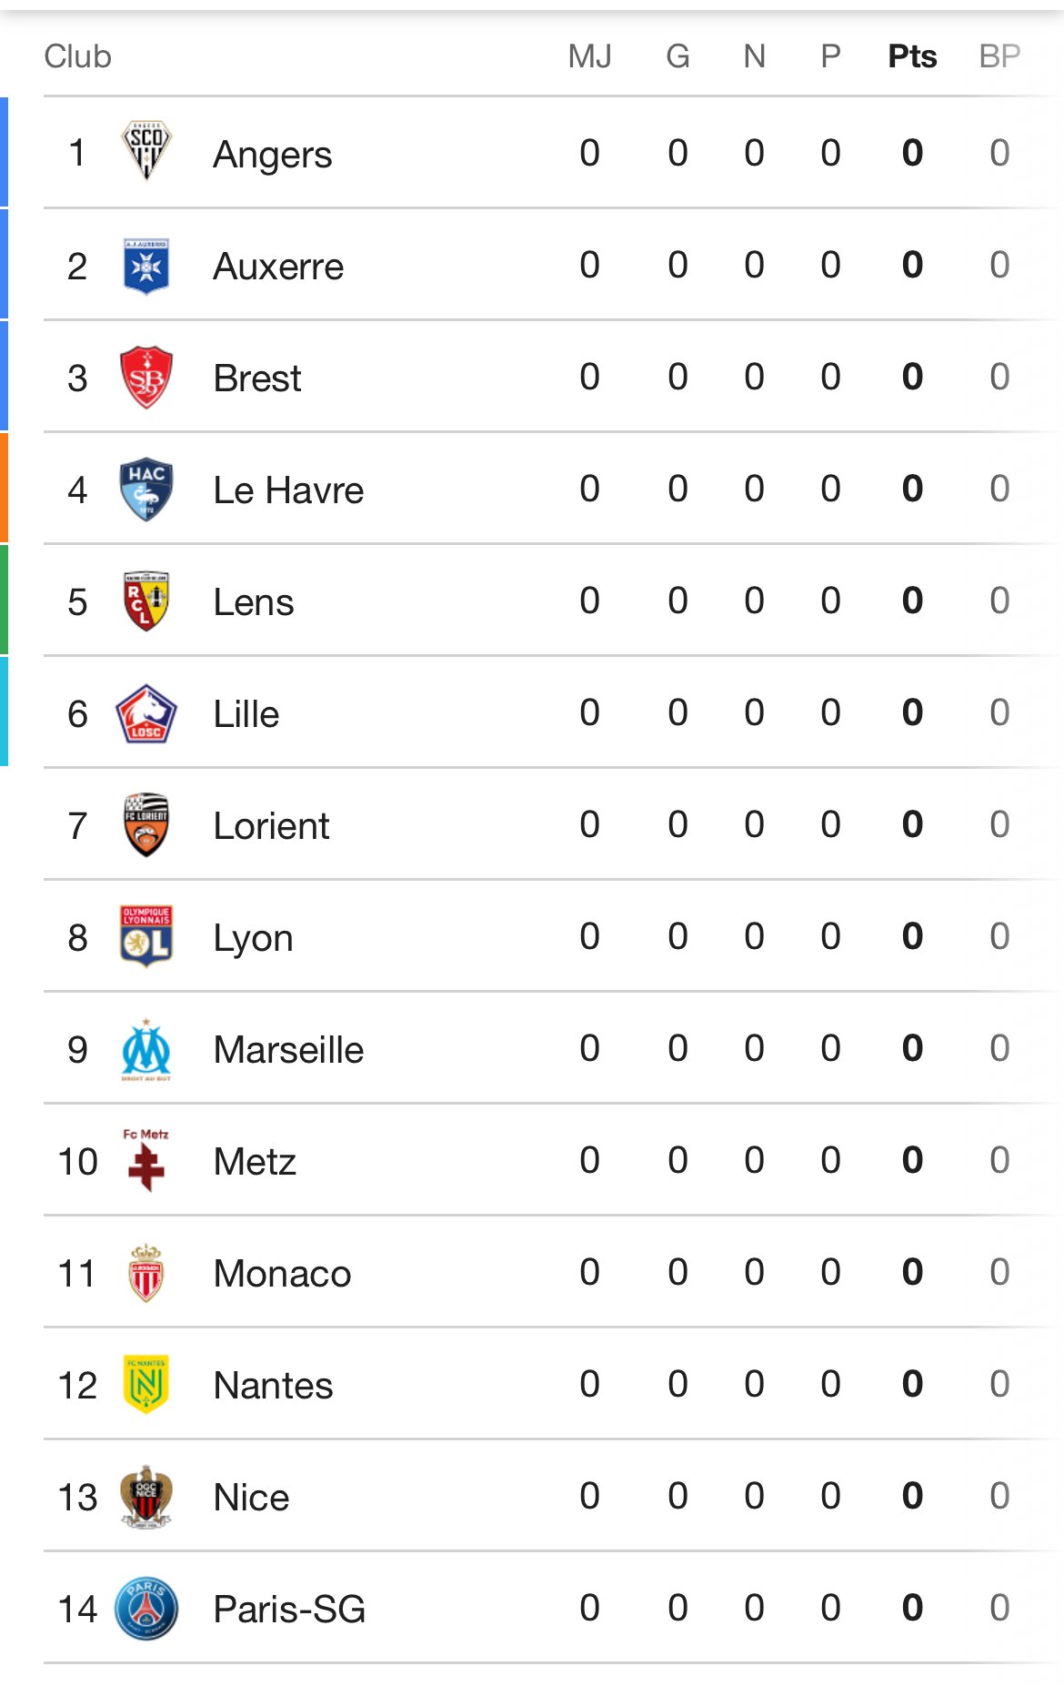The image size is (1064, 1686).
Task: Select the Pts column header
Action: (x=912, y=56)
